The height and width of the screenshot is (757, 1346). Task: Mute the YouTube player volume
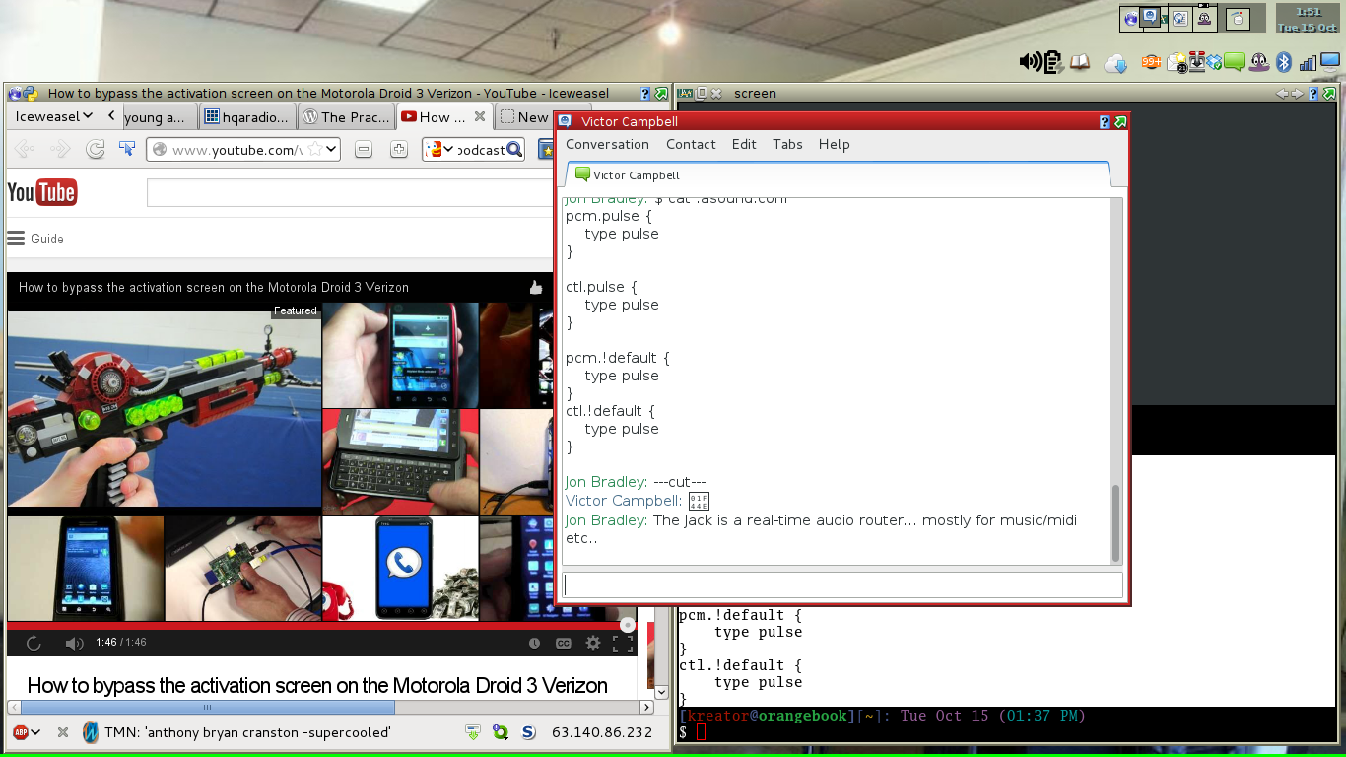click(x=74, y=643)
